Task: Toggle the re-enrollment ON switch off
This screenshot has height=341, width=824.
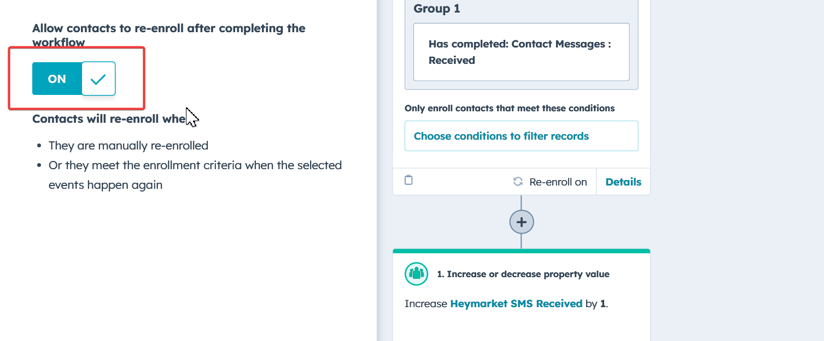Action: click(x=74, y=79)
